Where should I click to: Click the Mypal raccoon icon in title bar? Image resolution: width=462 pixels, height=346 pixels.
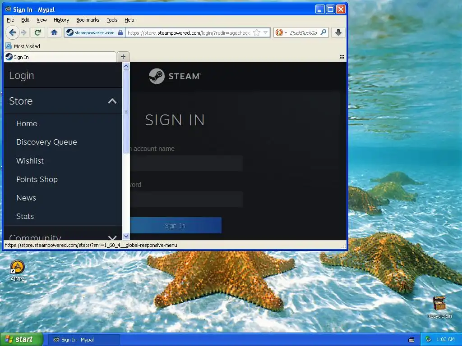click(8, 9)
